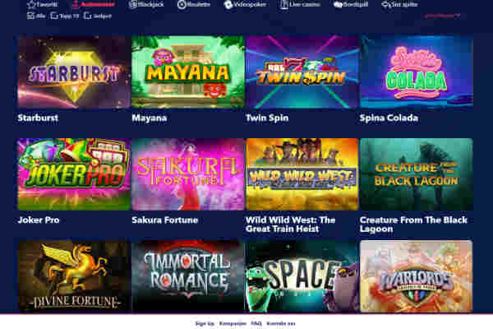Open the Mayana slot game

tap(188, 72)
